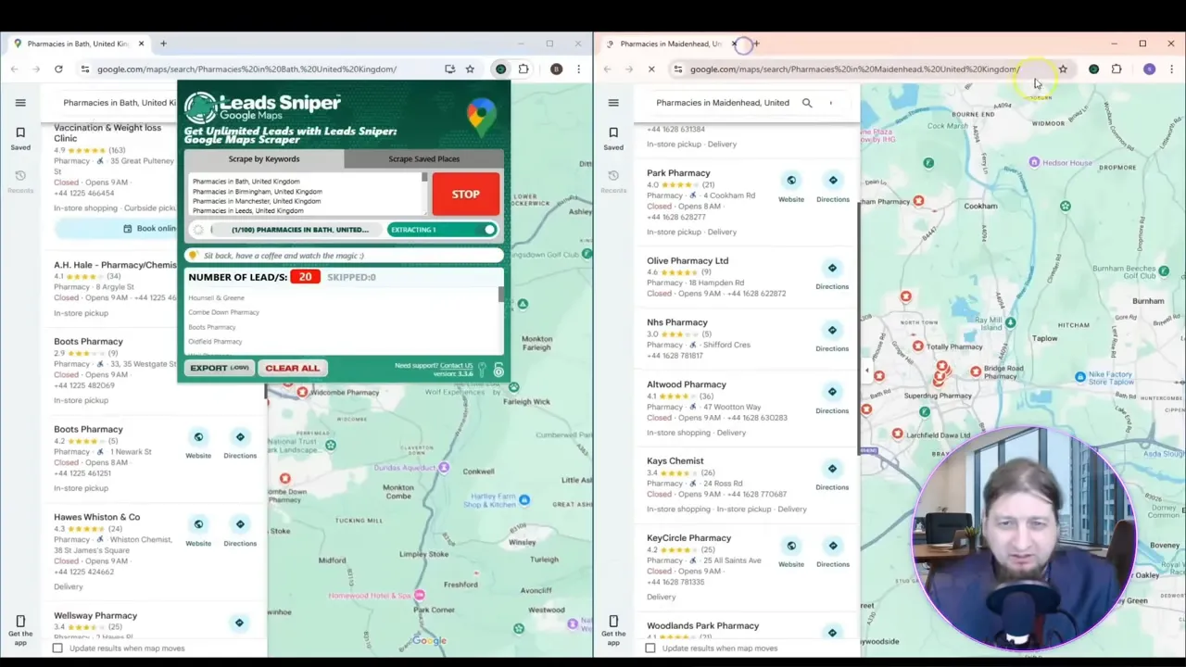
Task: Open the Chrome three-dot menu in left browser
Action: (x=578, y=69)
